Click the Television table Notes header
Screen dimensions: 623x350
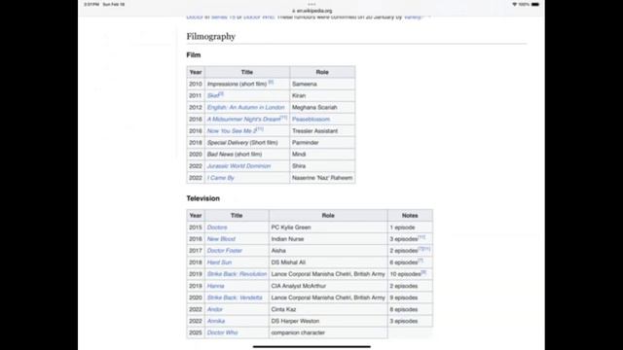[410, 216]
